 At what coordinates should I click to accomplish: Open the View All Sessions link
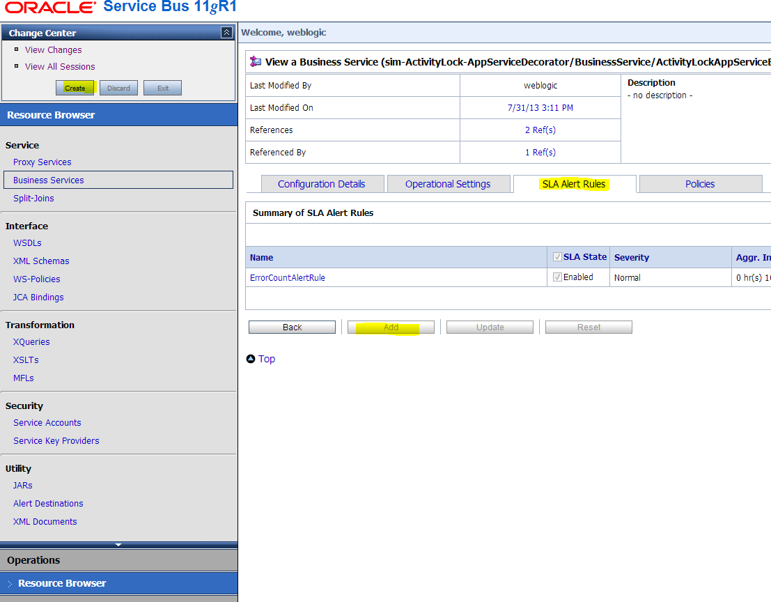pyautogui.click(x=60, y=66)
